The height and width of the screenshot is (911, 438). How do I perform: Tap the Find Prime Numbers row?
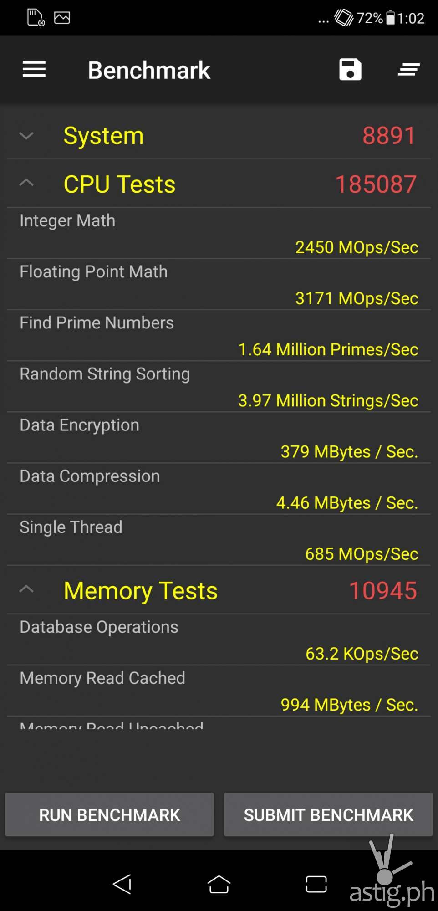pyautogui.click(x=219, y=336)
